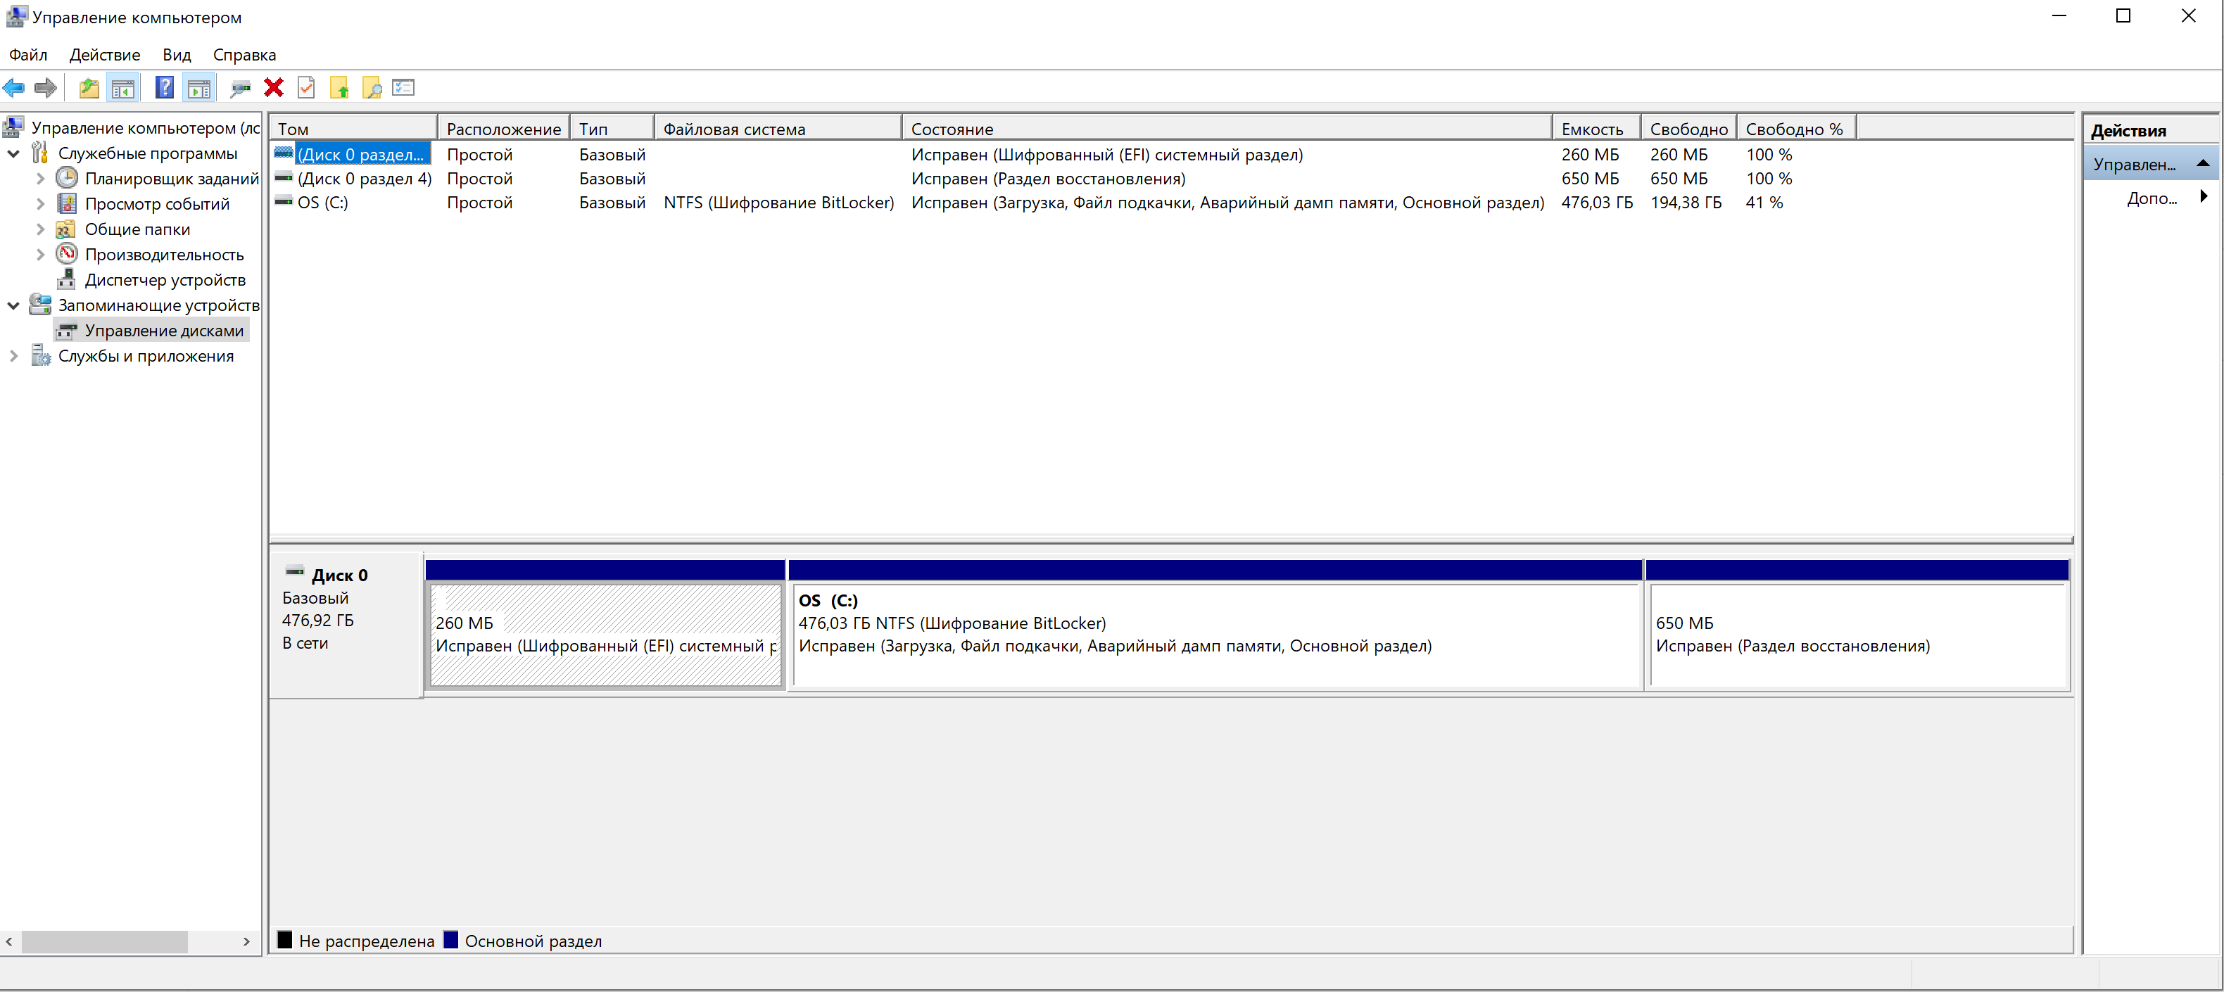
Task: Click the document with checkmark properties icon
Action: coord(306,88)
